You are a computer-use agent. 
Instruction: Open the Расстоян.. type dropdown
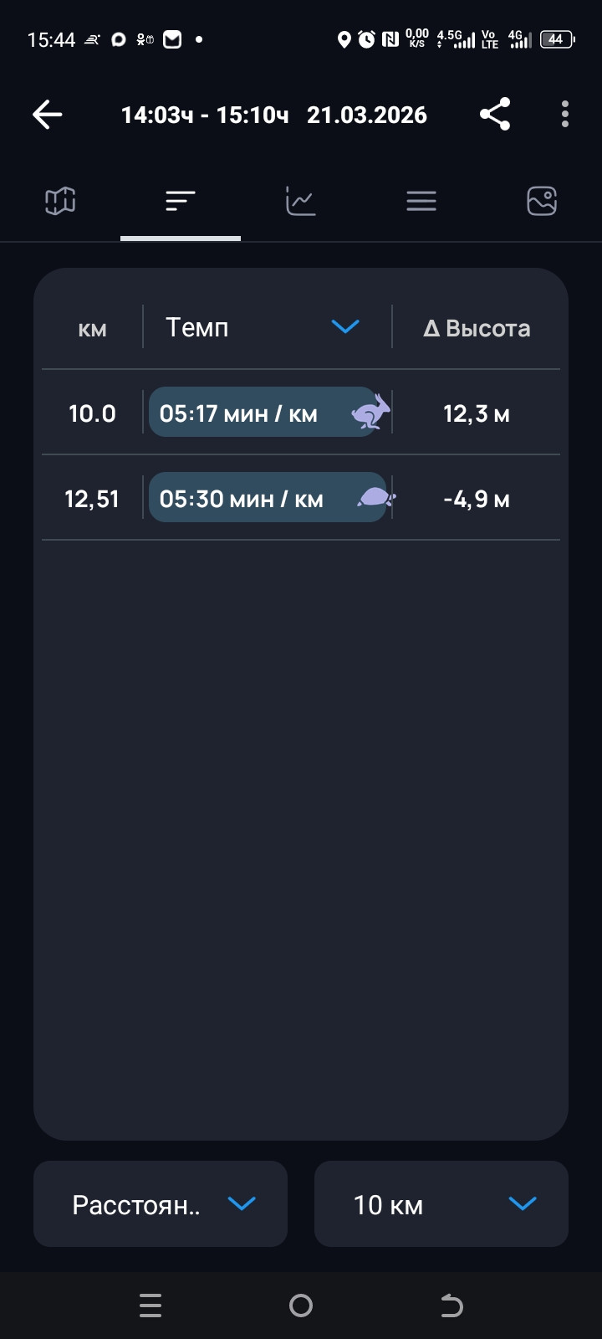(x=161, y=1203)
